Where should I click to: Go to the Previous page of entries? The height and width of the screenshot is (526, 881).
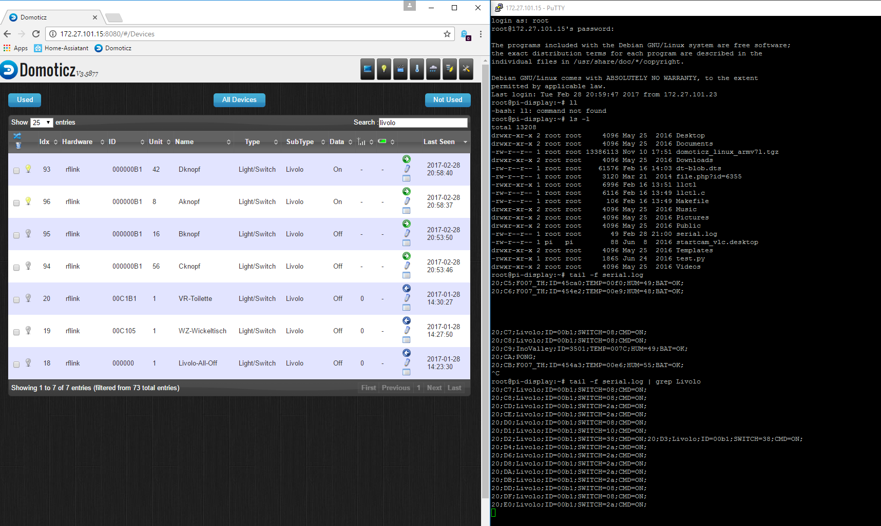pyautogui.click(x=396, y=388)
